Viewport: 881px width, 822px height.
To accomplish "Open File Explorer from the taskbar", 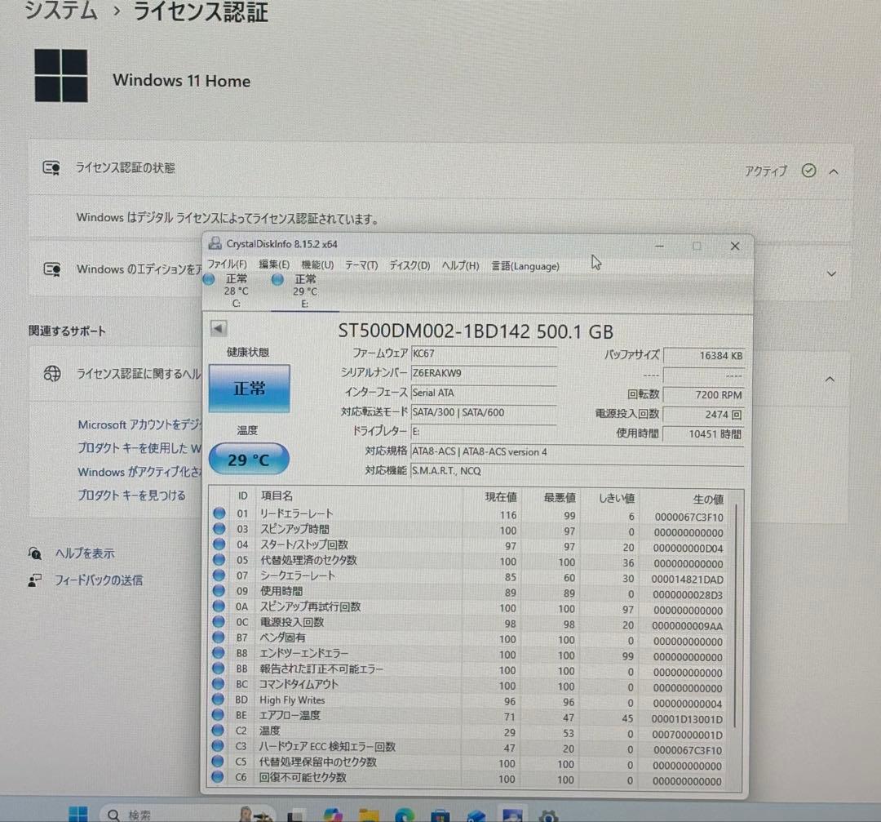I will (x=369, y=815).
